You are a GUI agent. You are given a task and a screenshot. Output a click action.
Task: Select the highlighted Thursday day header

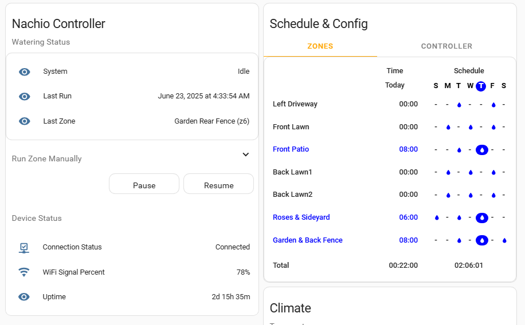481,86
